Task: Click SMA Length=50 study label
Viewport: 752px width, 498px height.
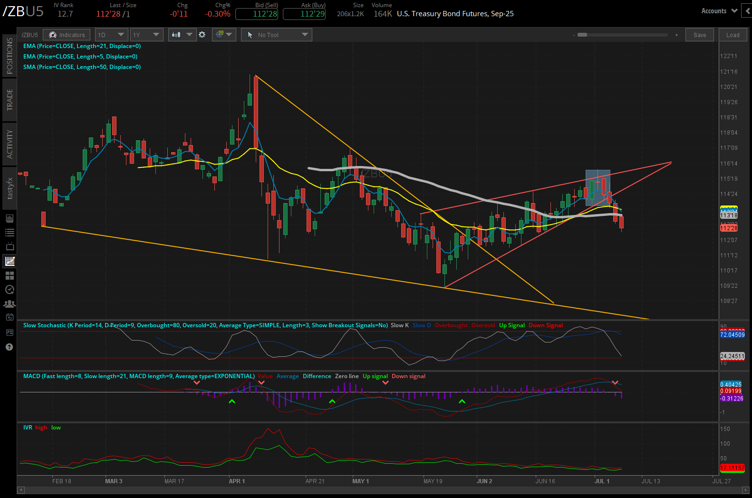Action: point(82,67)
